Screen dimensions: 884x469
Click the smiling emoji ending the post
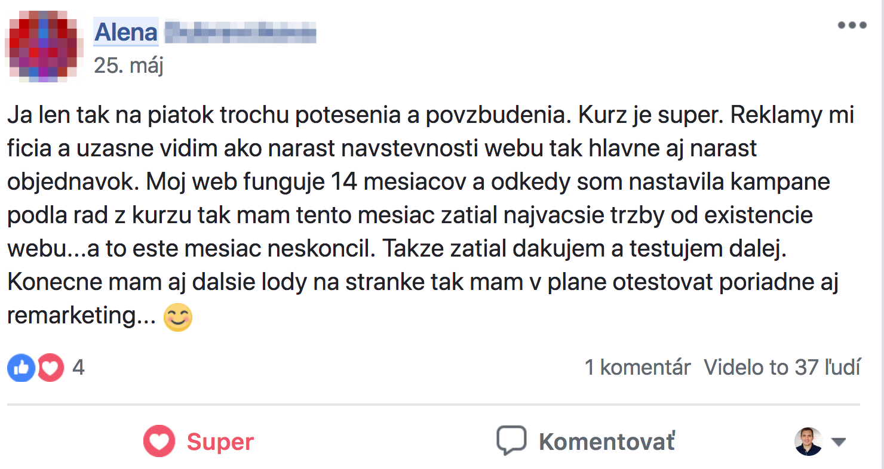(x=178, y=317)
